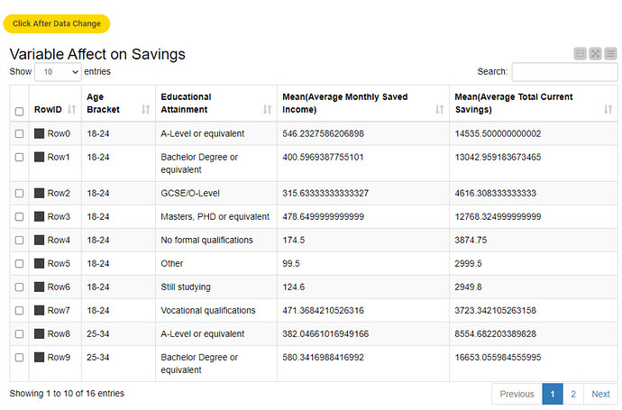Sort Educational Attainment column using its sort arrows
The height and width of the screenshot is (410, 622).
click(267, 109)
